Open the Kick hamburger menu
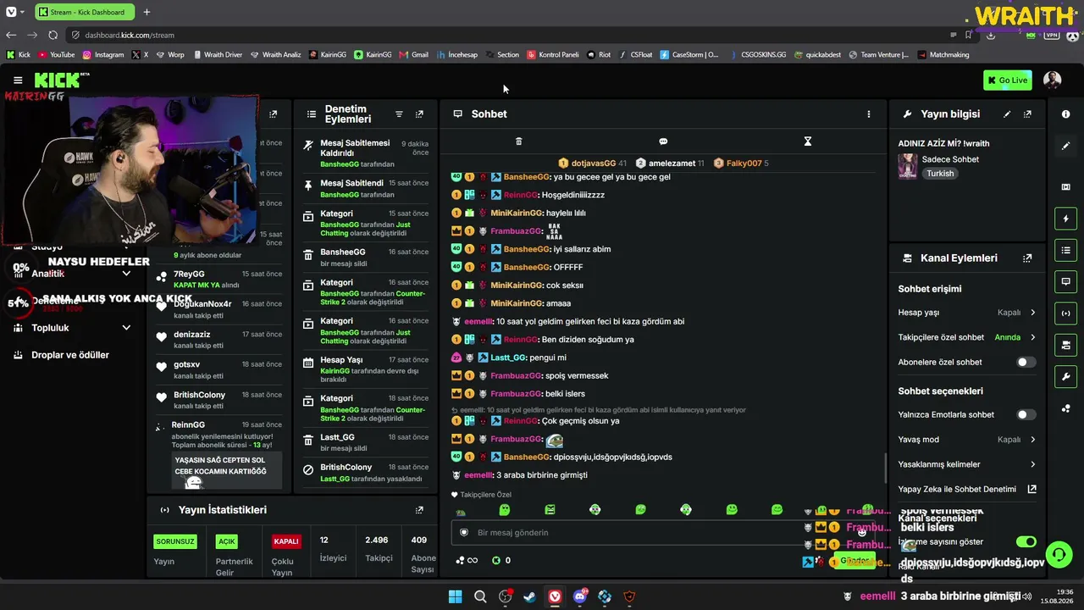The height and width of the screenshot is (610, 1084). pyautogui.click(x=18, y=80)
